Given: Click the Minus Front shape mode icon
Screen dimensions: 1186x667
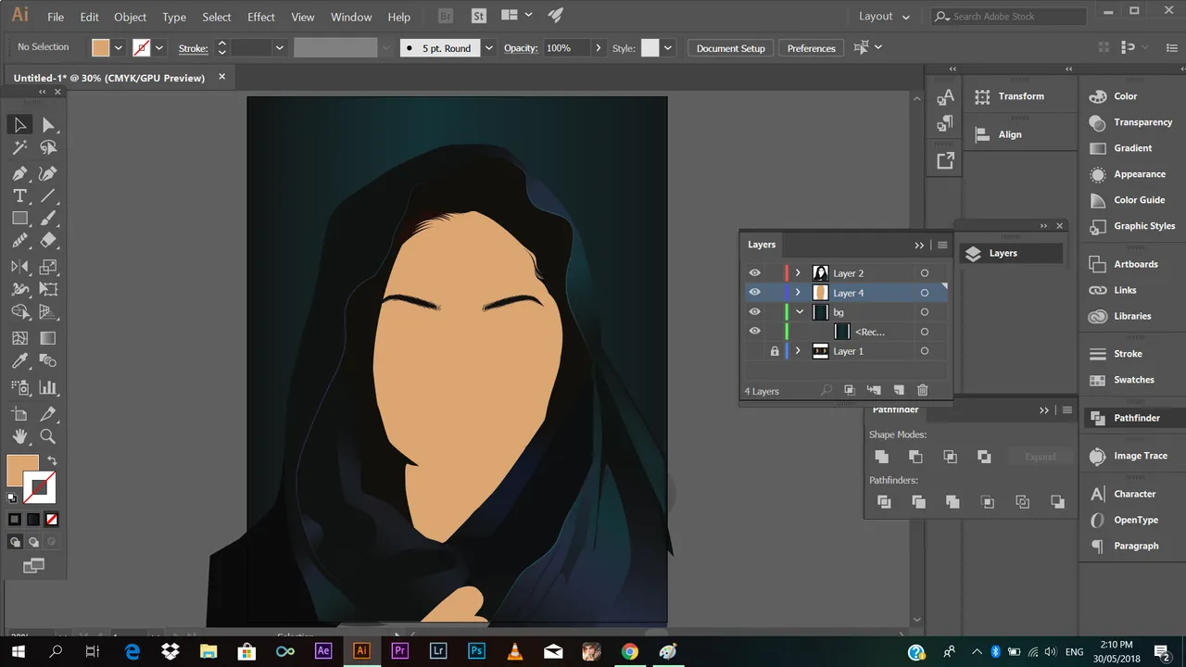Looking at the screenshot, I should (915, 457).
